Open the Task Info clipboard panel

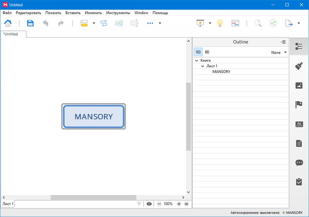click(x=299, y=182)
